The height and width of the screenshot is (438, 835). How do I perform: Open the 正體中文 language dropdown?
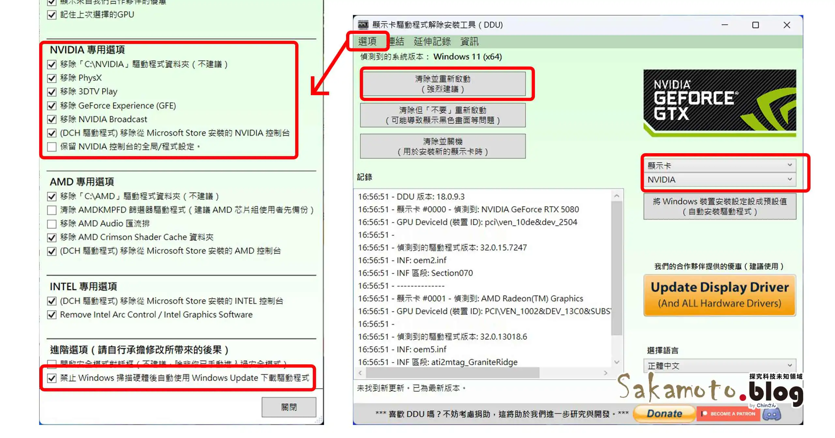[x=720, y=366]
